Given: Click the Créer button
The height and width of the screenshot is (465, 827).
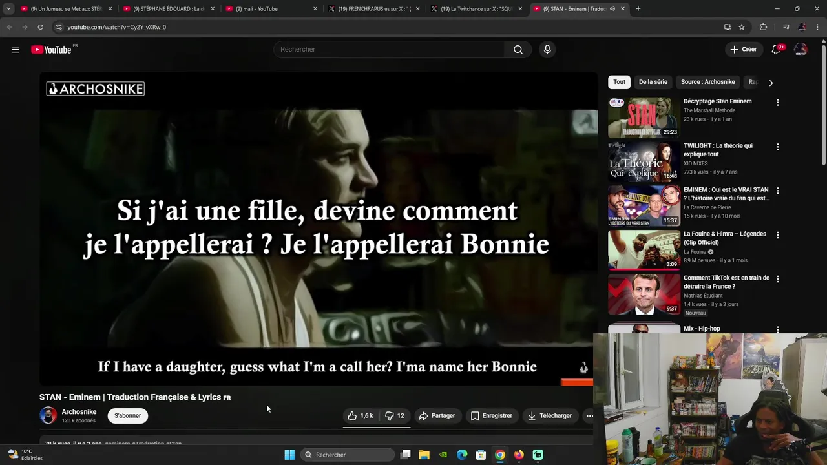Looking at the screenshot, I should (x=743, y=49).
